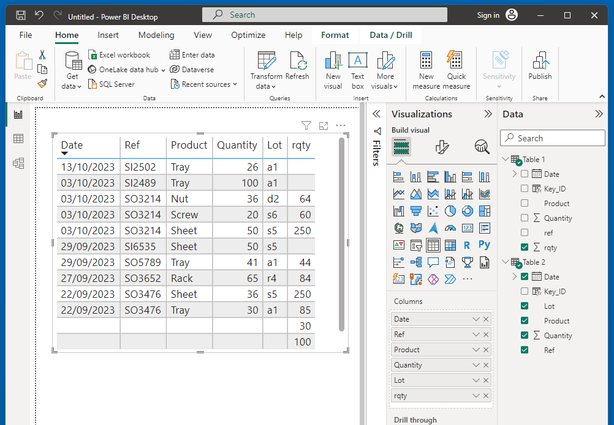Click the Undo arrow in title bar
614x425 pixels.
pos(39,16)
